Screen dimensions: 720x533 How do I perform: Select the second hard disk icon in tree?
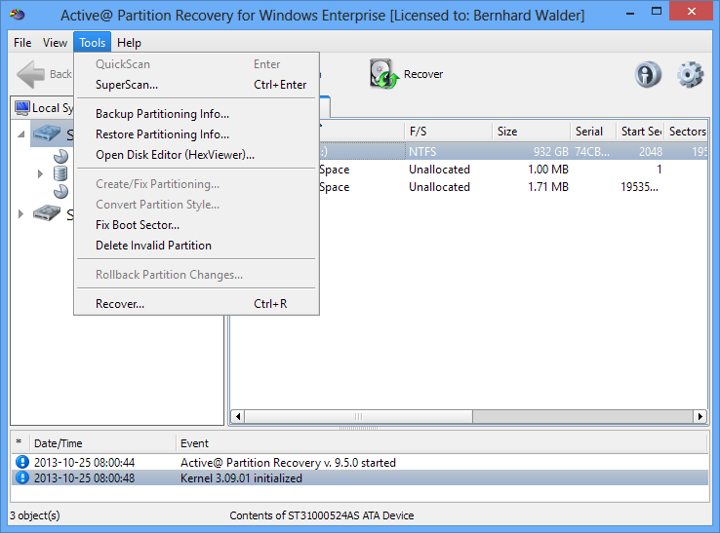[x=47, y=213]
